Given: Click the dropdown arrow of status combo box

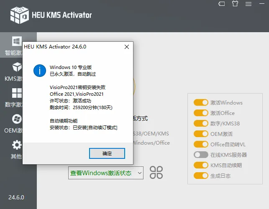Looking at the screenshot, I should (x=140, y=173).
